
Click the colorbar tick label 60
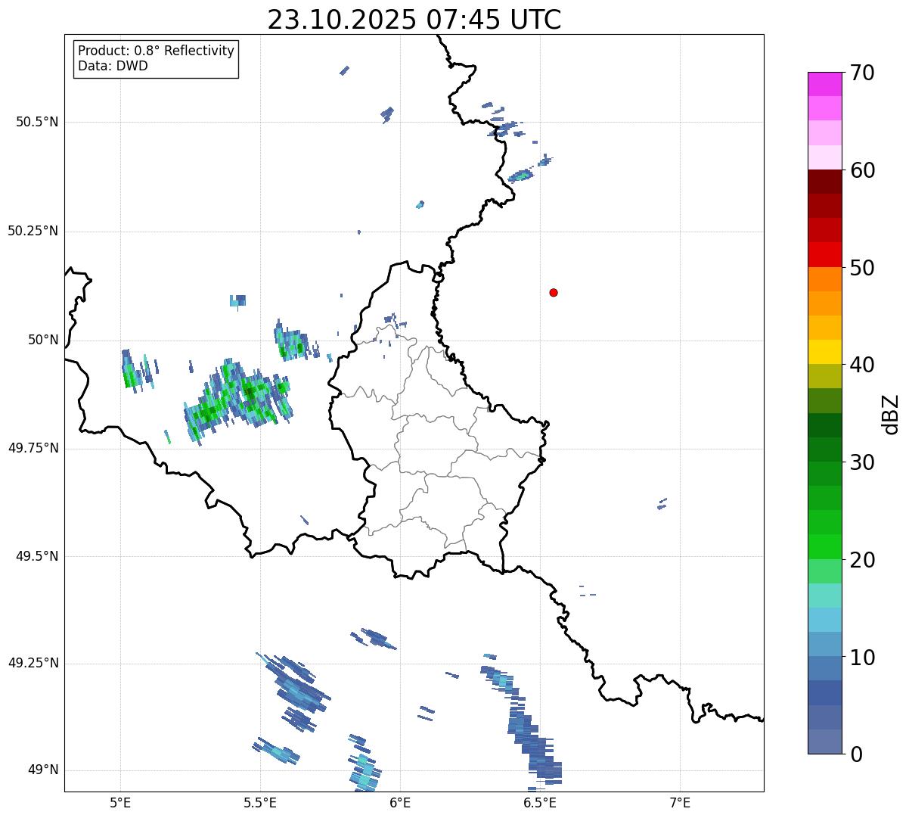[862, 170]
